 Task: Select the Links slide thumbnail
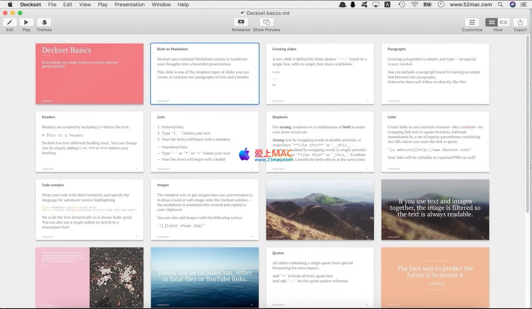tap(435, 142)
